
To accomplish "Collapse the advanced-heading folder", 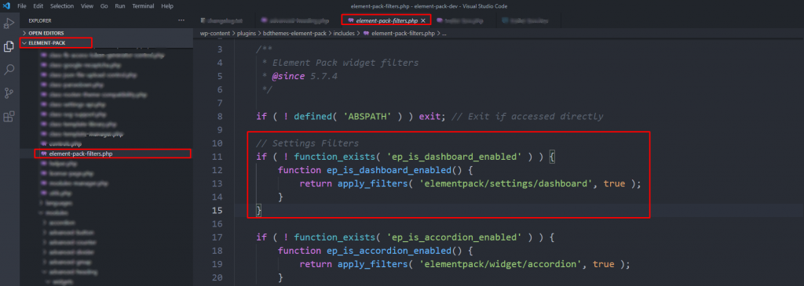I will click(x=106, y=272).
